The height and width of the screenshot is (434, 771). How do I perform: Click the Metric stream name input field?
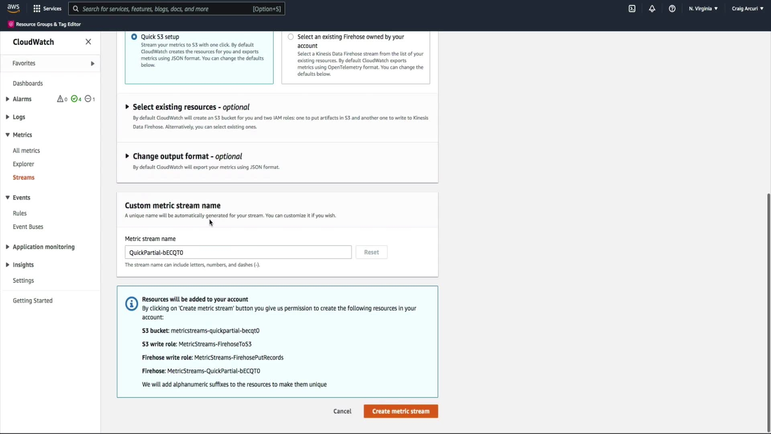pos(238,252)
